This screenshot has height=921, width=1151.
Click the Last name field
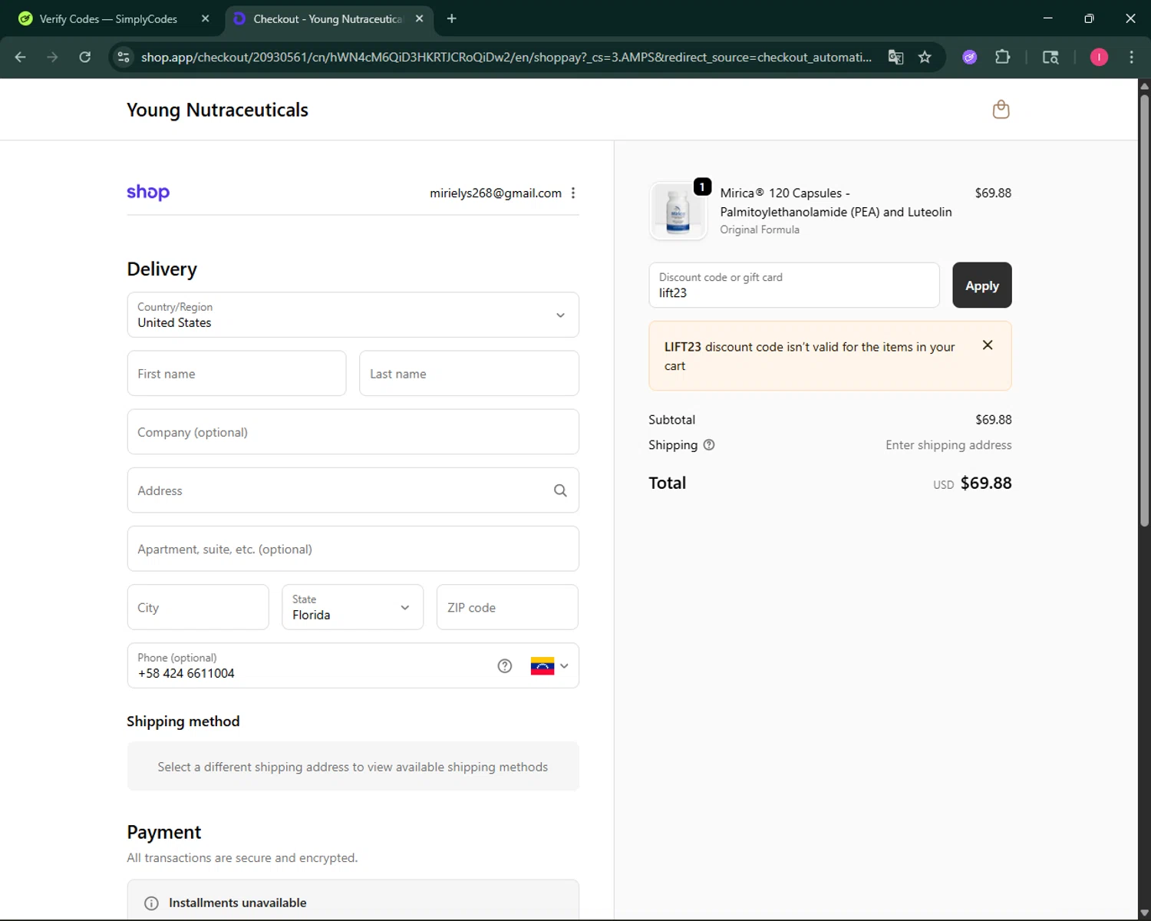point(469,374)
